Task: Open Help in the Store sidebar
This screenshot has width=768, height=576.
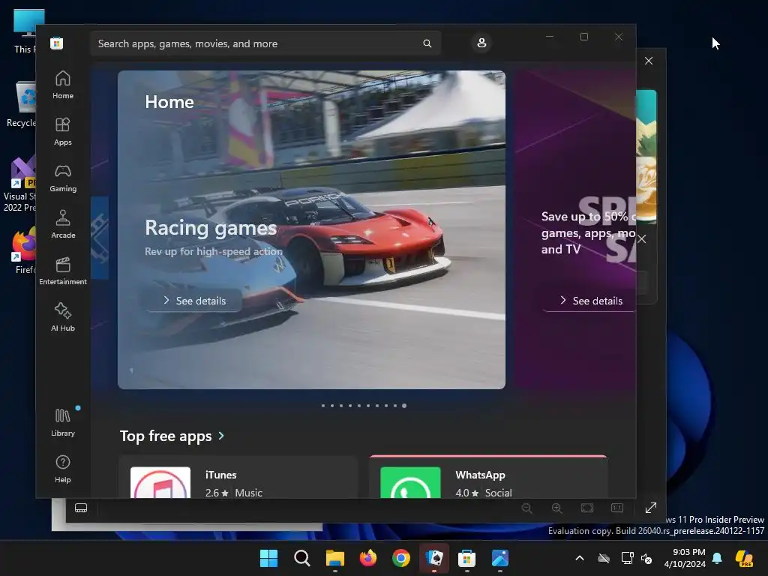Action: [x=63, y=469]
